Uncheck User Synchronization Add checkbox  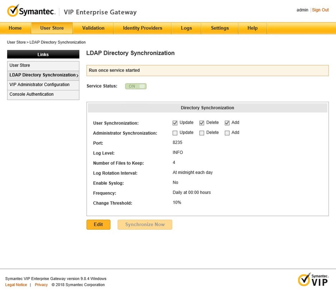pyautogui.click(x=227, y=123)
